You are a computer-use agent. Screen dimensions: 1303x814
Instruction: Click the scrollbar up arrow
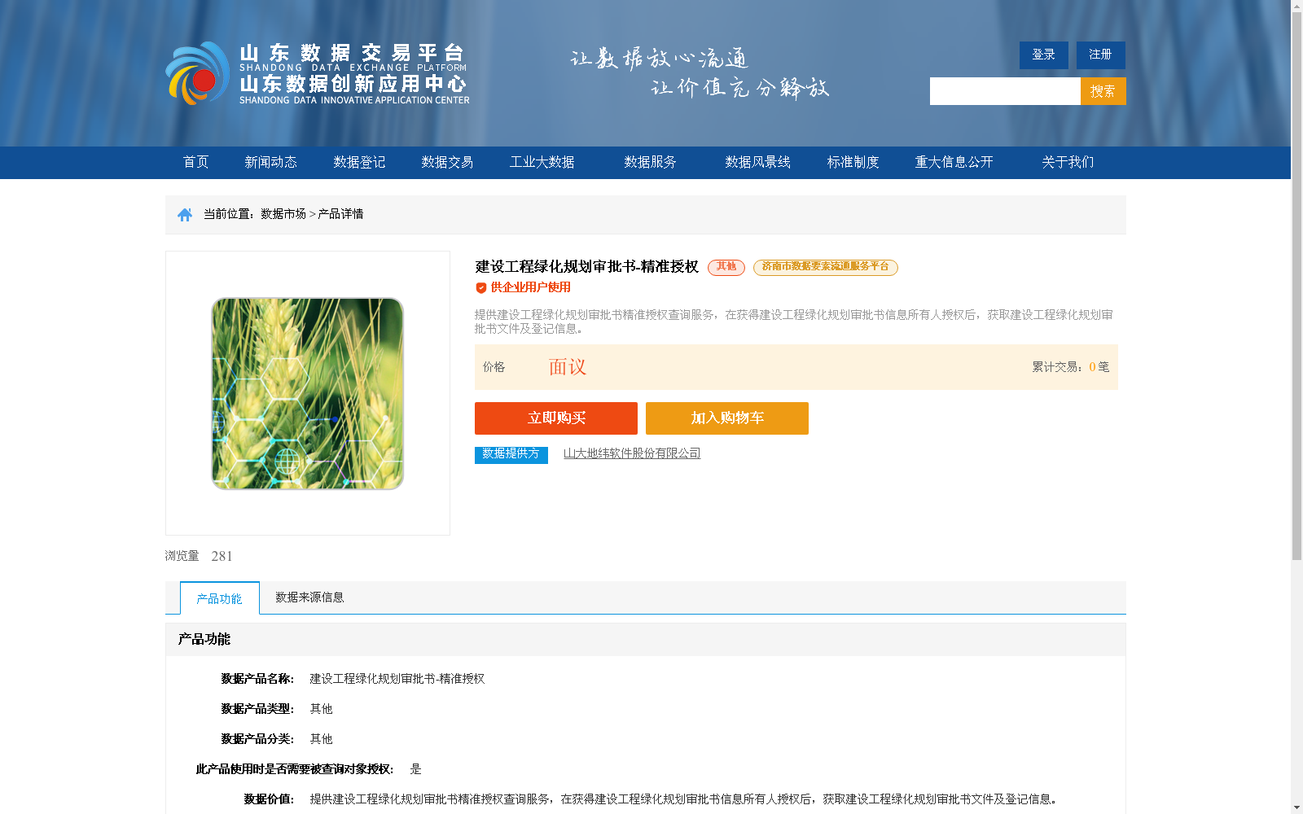point(1296,6)
